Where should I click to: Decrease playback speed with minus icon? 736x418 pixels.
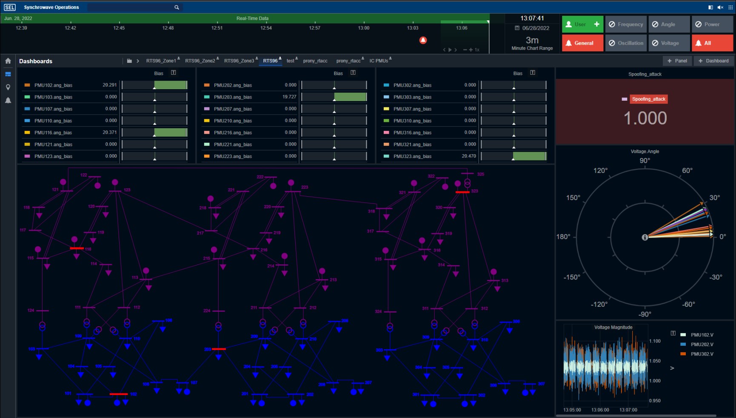click(465, 50)
